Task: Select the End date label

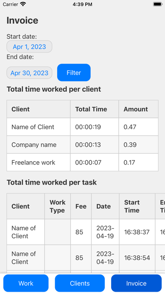Action: (x=20, y=57)
